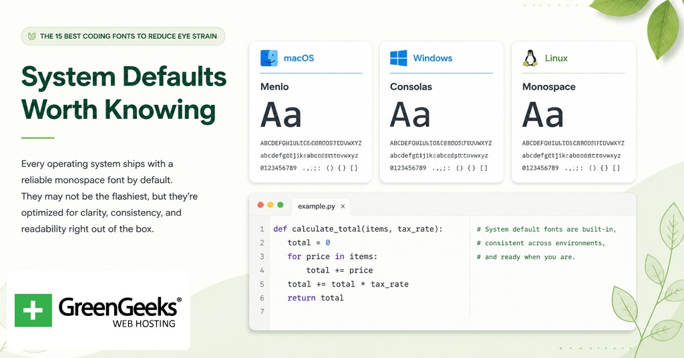
Task: Select the example.py tab
Action: pos(321,206)
